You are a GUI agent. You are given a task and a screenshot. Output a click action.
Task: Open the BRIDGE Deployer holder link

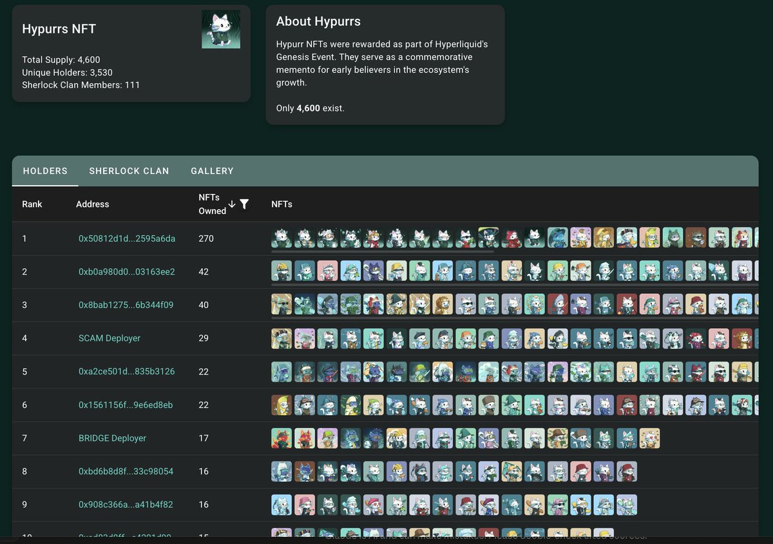(x=113, y=438)
